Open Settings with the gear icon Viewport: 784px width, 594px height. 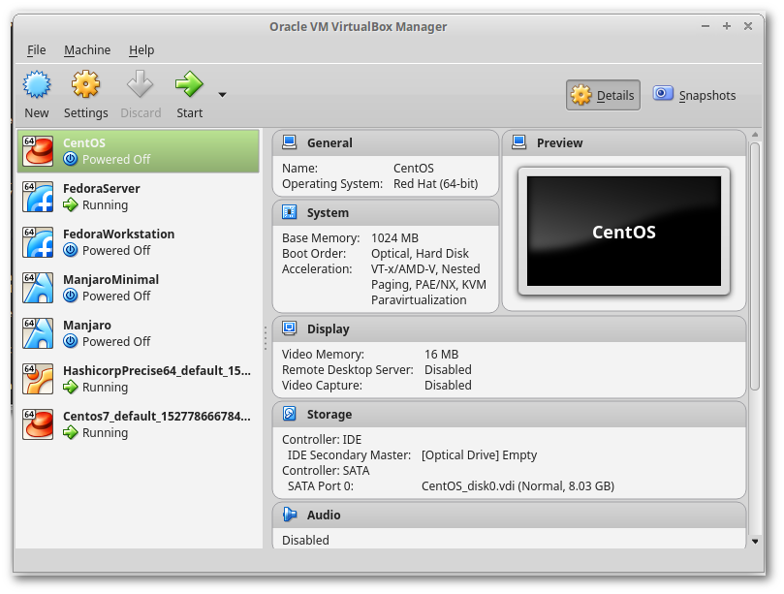(85, 85)
